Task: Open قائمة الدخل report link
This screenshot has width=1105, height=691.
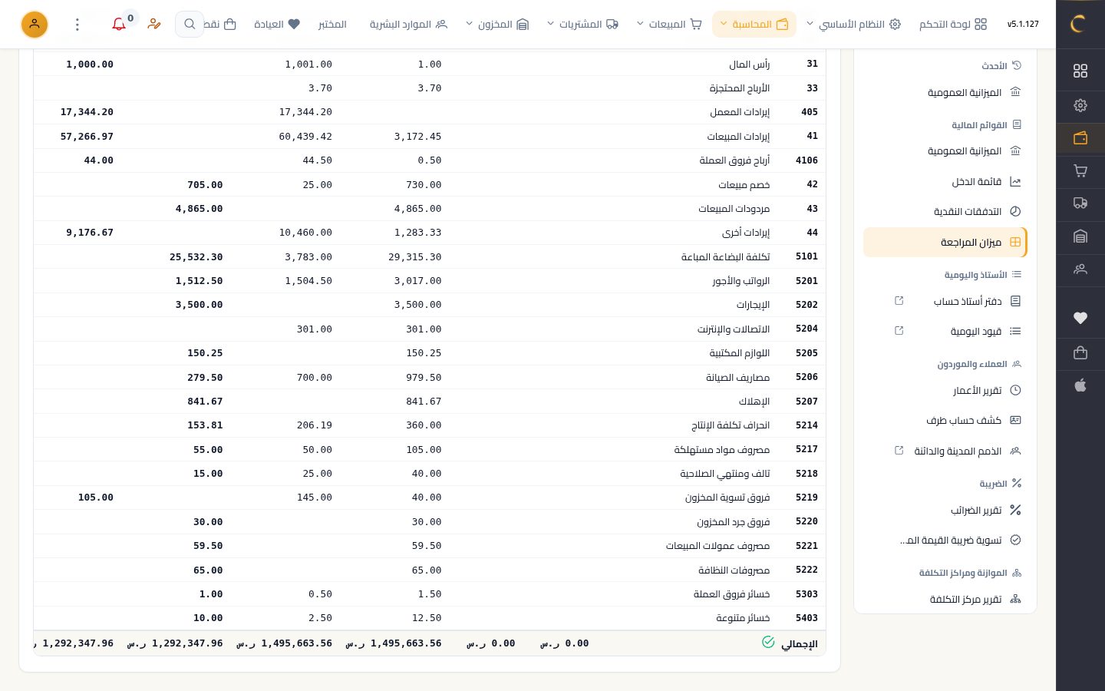Action: (945, 182)
